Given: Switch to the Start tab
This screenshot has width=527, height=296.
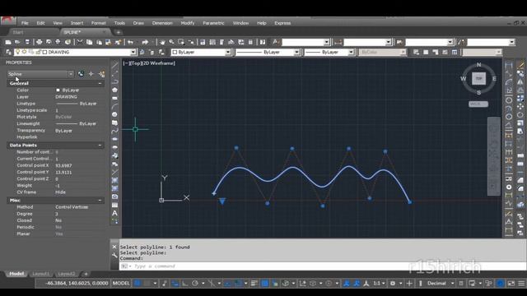Looking at the screenshot, I should (x=18, y=32).
